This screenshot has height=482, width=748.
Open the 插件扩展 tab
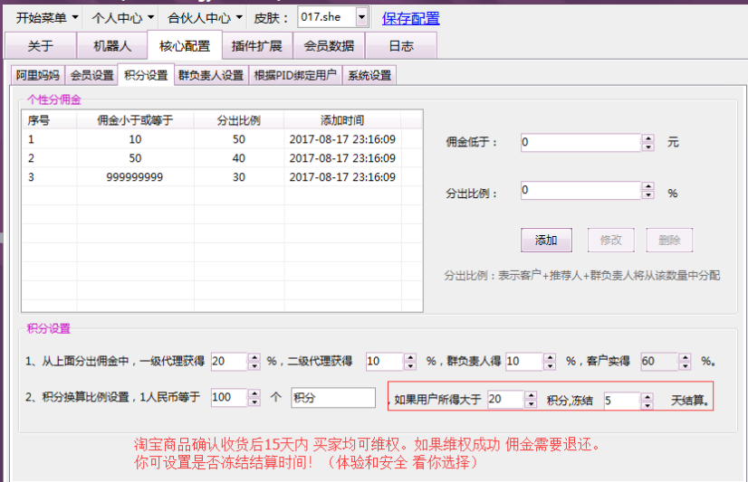(x=256, y=46)
